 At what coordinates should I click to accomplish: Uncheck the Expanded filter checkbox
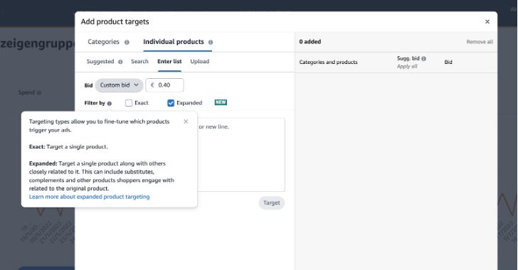171,103
